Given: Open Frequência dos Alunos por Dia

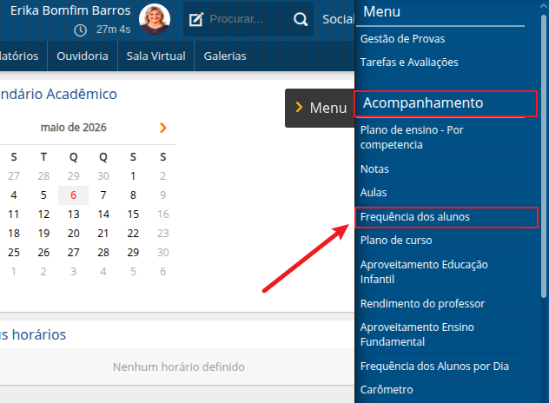Looking at the screenshot, I should (x=434, y=367).
